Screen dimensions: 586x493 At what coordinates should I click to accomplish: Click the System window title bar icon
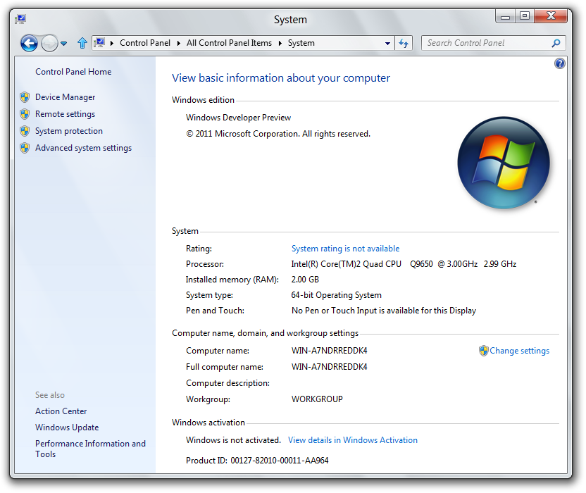click(x=20, y=19)
